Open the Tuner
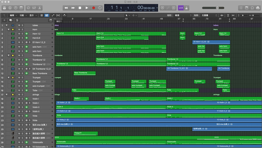Viewport: 262px width, 148px height. pos(168,8)
